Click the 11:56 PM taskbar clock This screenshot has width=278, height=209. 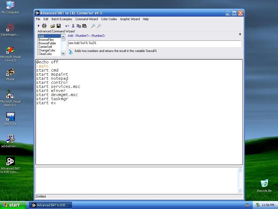pos(268,205)
